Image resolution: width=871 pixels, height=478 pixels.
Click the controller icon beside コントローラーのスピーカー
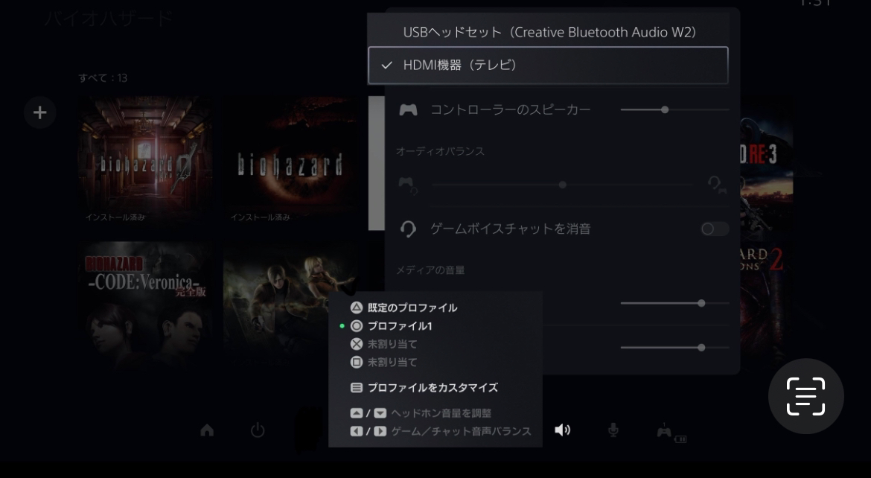408,109
